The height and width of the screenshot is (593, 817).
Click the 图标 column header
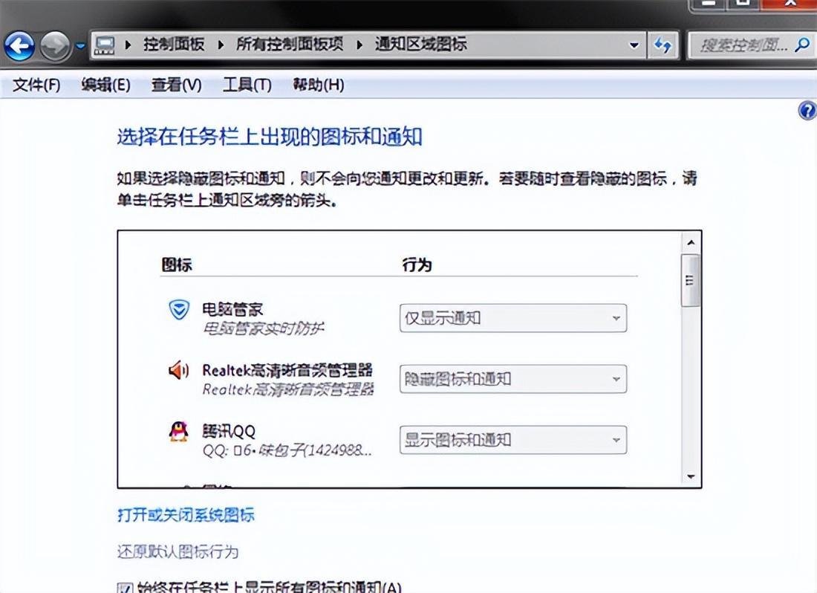177,265
